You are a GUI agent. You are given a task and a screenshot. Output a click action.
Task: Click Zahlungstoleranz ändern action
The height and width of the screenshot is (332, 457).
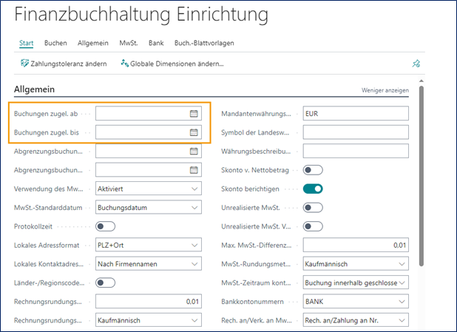[x=64, y=64]
